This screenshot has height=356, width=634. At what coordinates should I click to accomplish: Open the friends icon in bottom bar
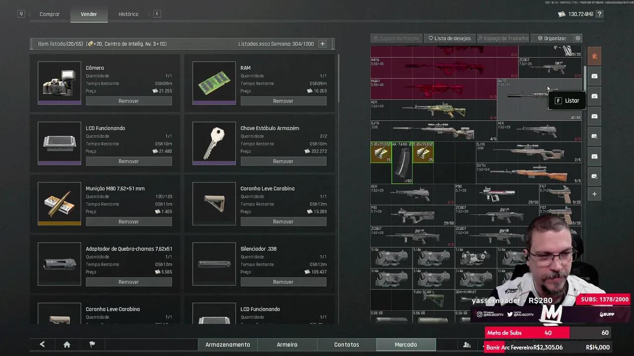pyautogui.click(x=467, y=345)
